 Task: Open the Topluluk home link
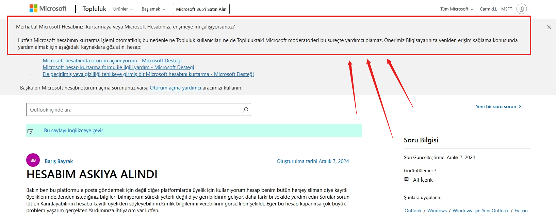(94, 9)
